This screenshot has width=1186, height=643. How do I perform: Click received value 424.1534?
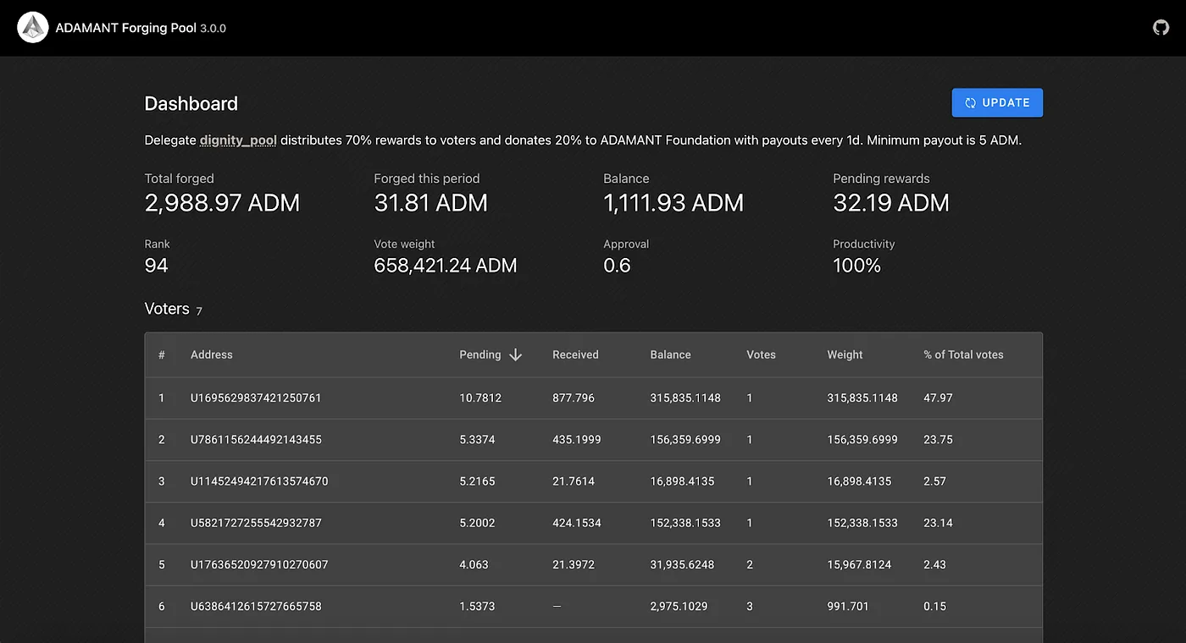pos(577,523)
